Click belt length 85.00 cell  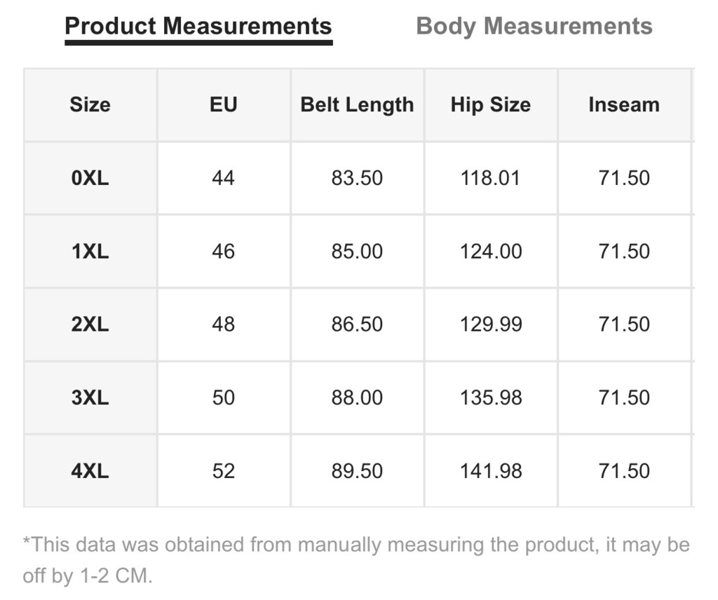357,251
